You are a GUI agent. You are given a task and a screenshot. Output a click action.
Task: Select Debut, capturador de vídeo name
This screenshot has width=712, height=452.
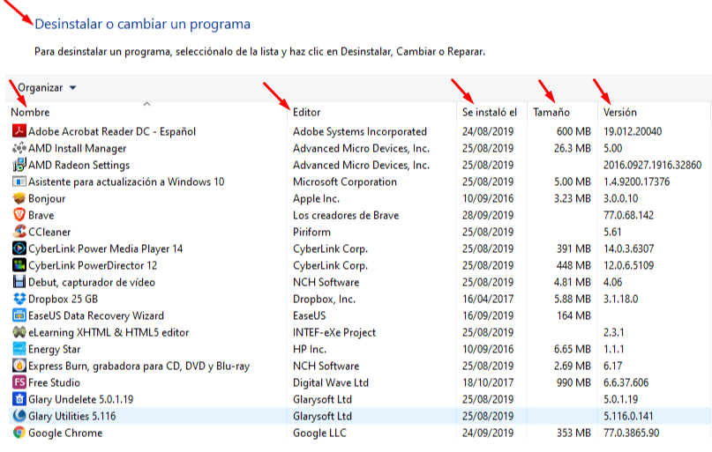tap(92, 283)
